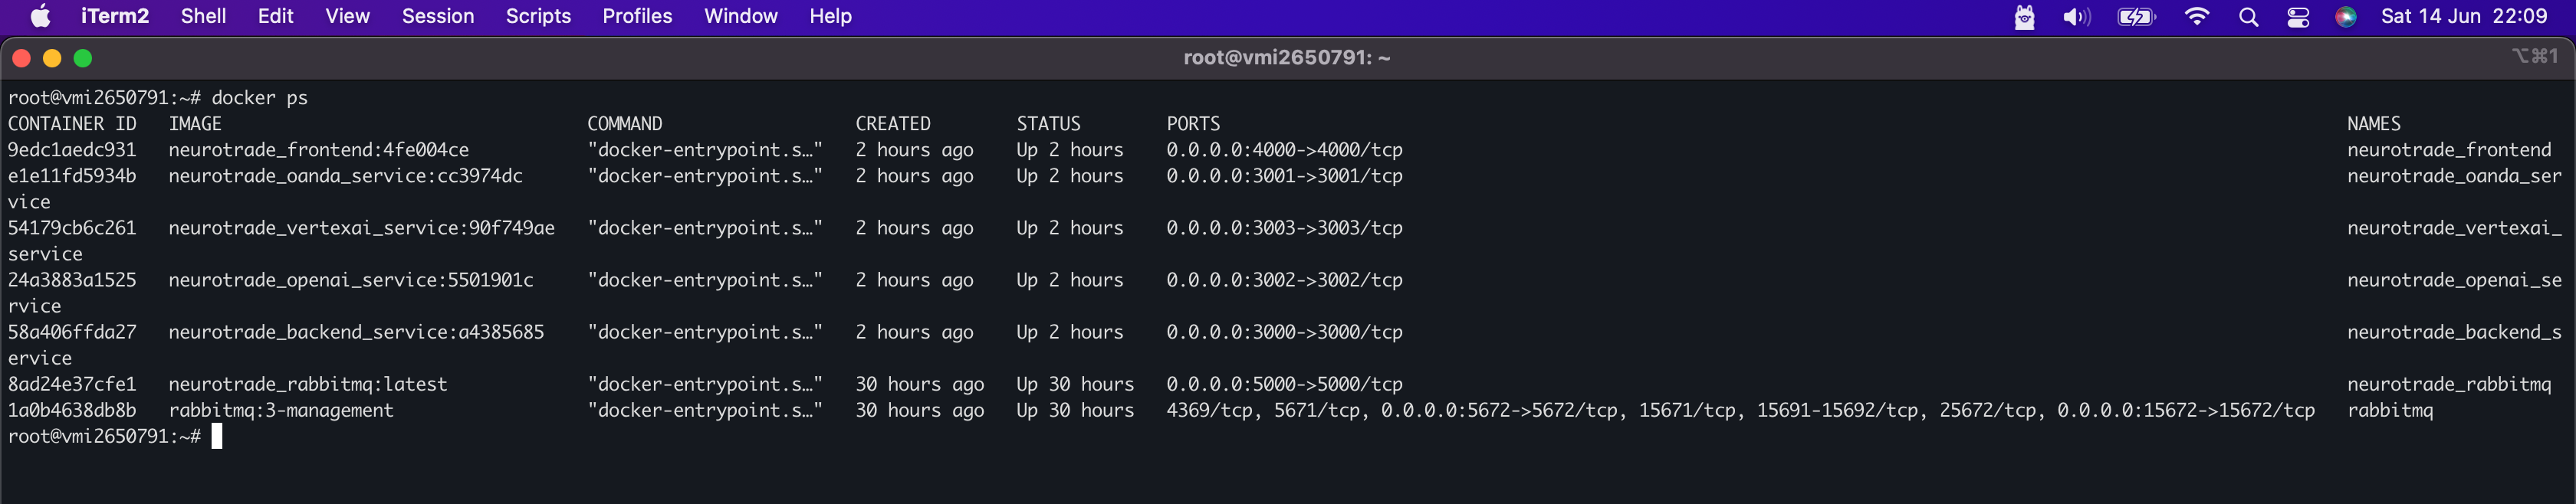Click port mapping 0.0.0.0:3003->3003/tcp
This screenshot has width=2576, height=504.
click(x=1284, y=228)
